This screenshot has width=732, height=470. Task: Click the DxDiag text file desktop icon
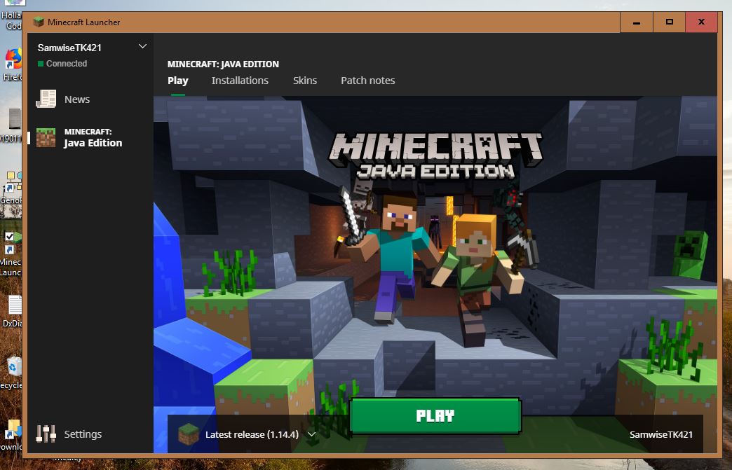tap(15, 305)
